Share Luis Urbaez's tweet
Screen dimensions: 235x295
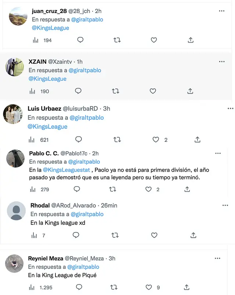coord(197,139)
